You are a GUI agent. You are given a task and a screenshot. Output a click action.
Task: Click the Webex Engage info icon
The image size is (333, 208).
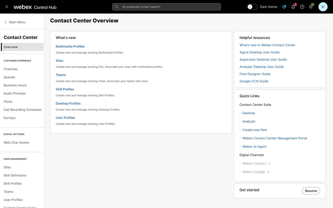coord(268,172)
